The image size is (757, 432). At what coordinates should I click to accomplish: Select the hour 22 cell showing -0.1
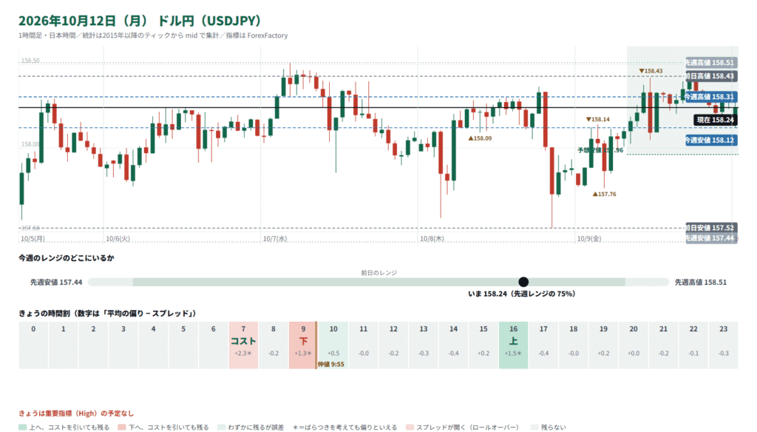(693, 345)
